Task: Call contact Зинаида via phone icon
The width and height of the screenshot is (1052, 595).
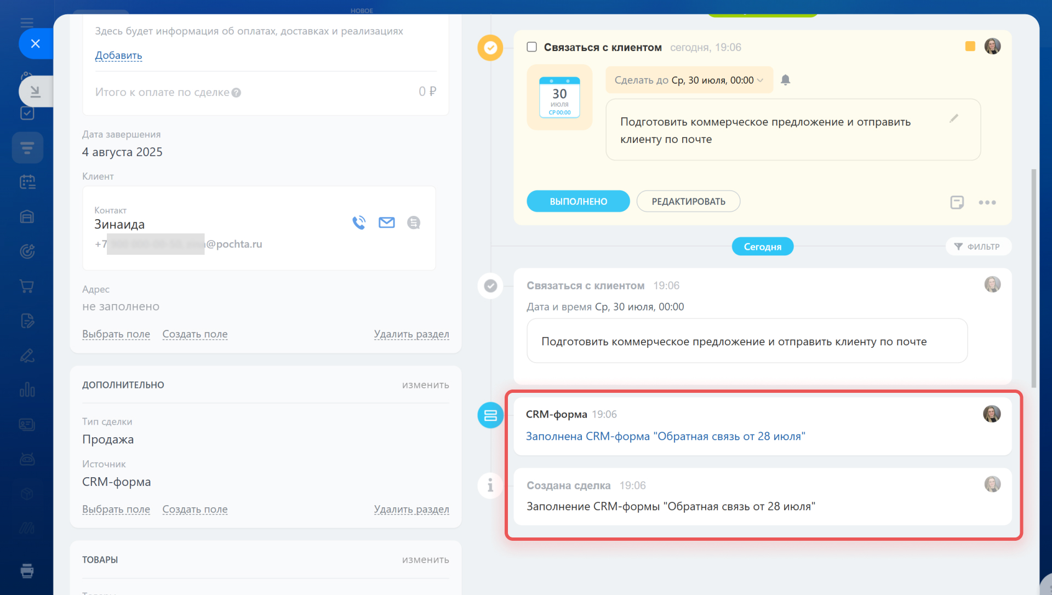Action: pos(359,222)
